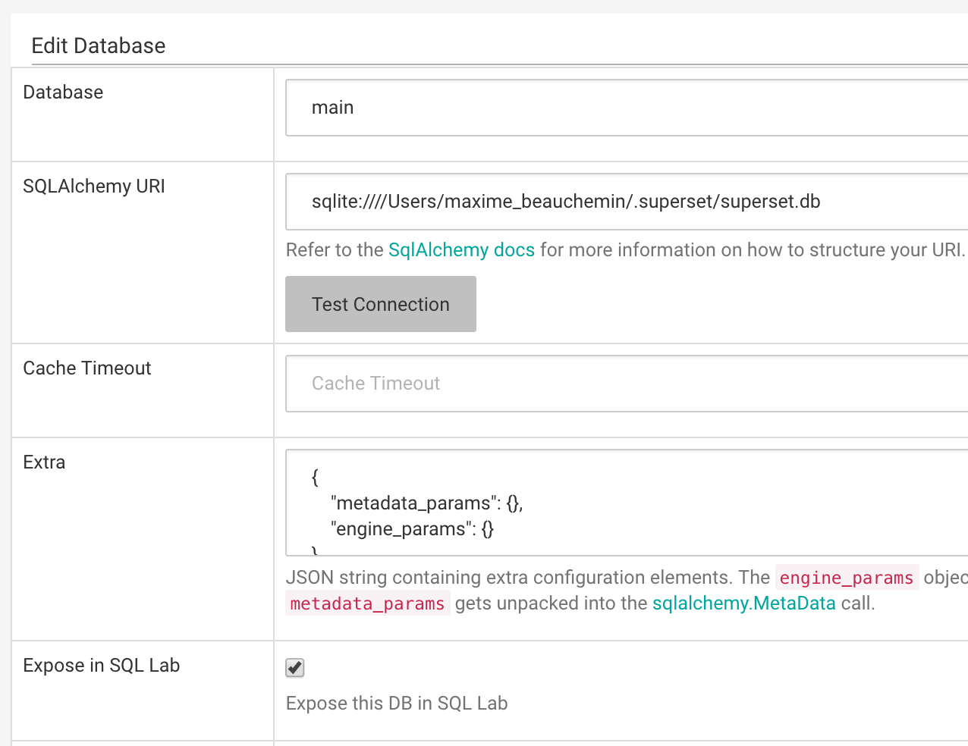Toggle the Expose in SQL Lab checkbox
968x746 pixels.
click(295, 667)
